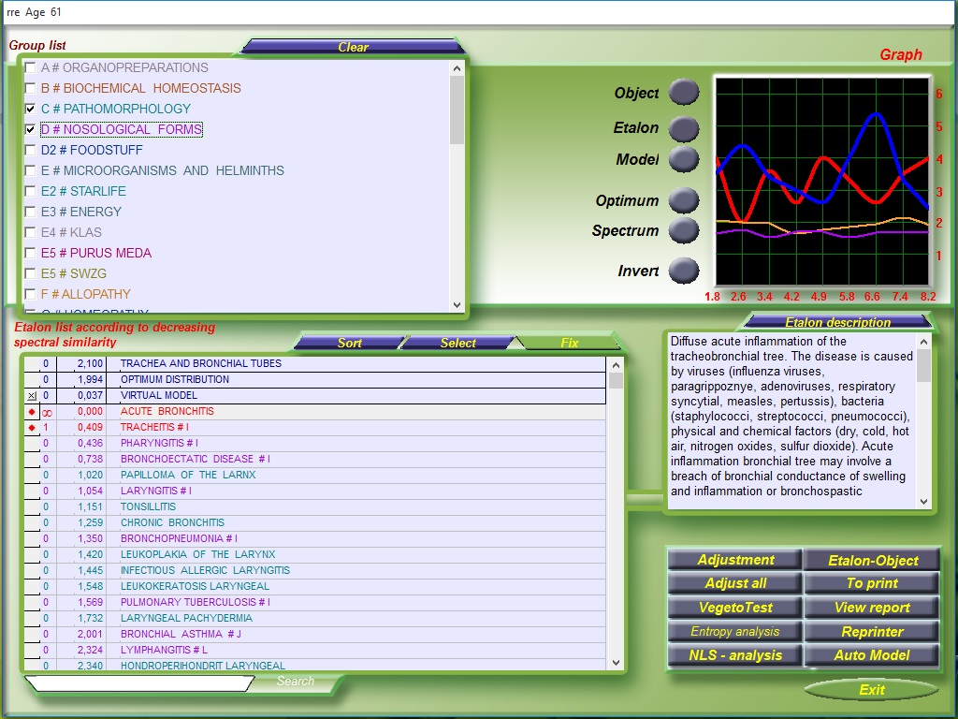The image size is (958, 719).
Task: Click the NLS - analysis button
Action: tap(734, 655)
